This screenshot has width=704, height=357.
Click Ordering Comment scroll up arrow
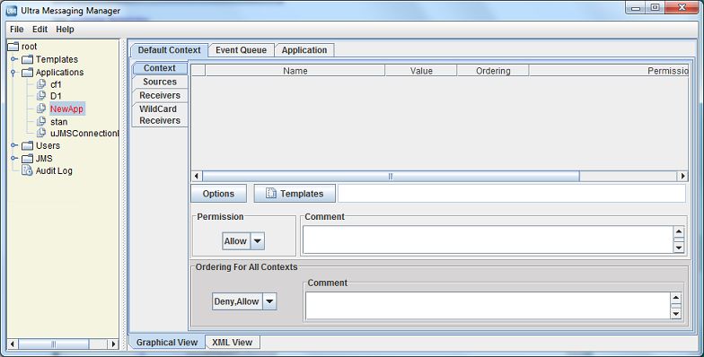[x=675, y=298]
